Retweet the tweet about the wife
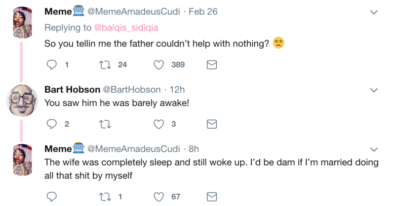This screenshot has height=206, width=395. [105, 197]
